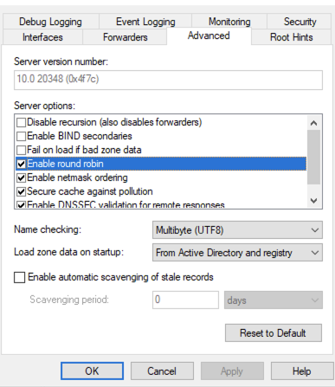Image resolution: width=335 pixels, height=387 pixels.
Task: Click the Server version number field
Action: tap(168, 80)
